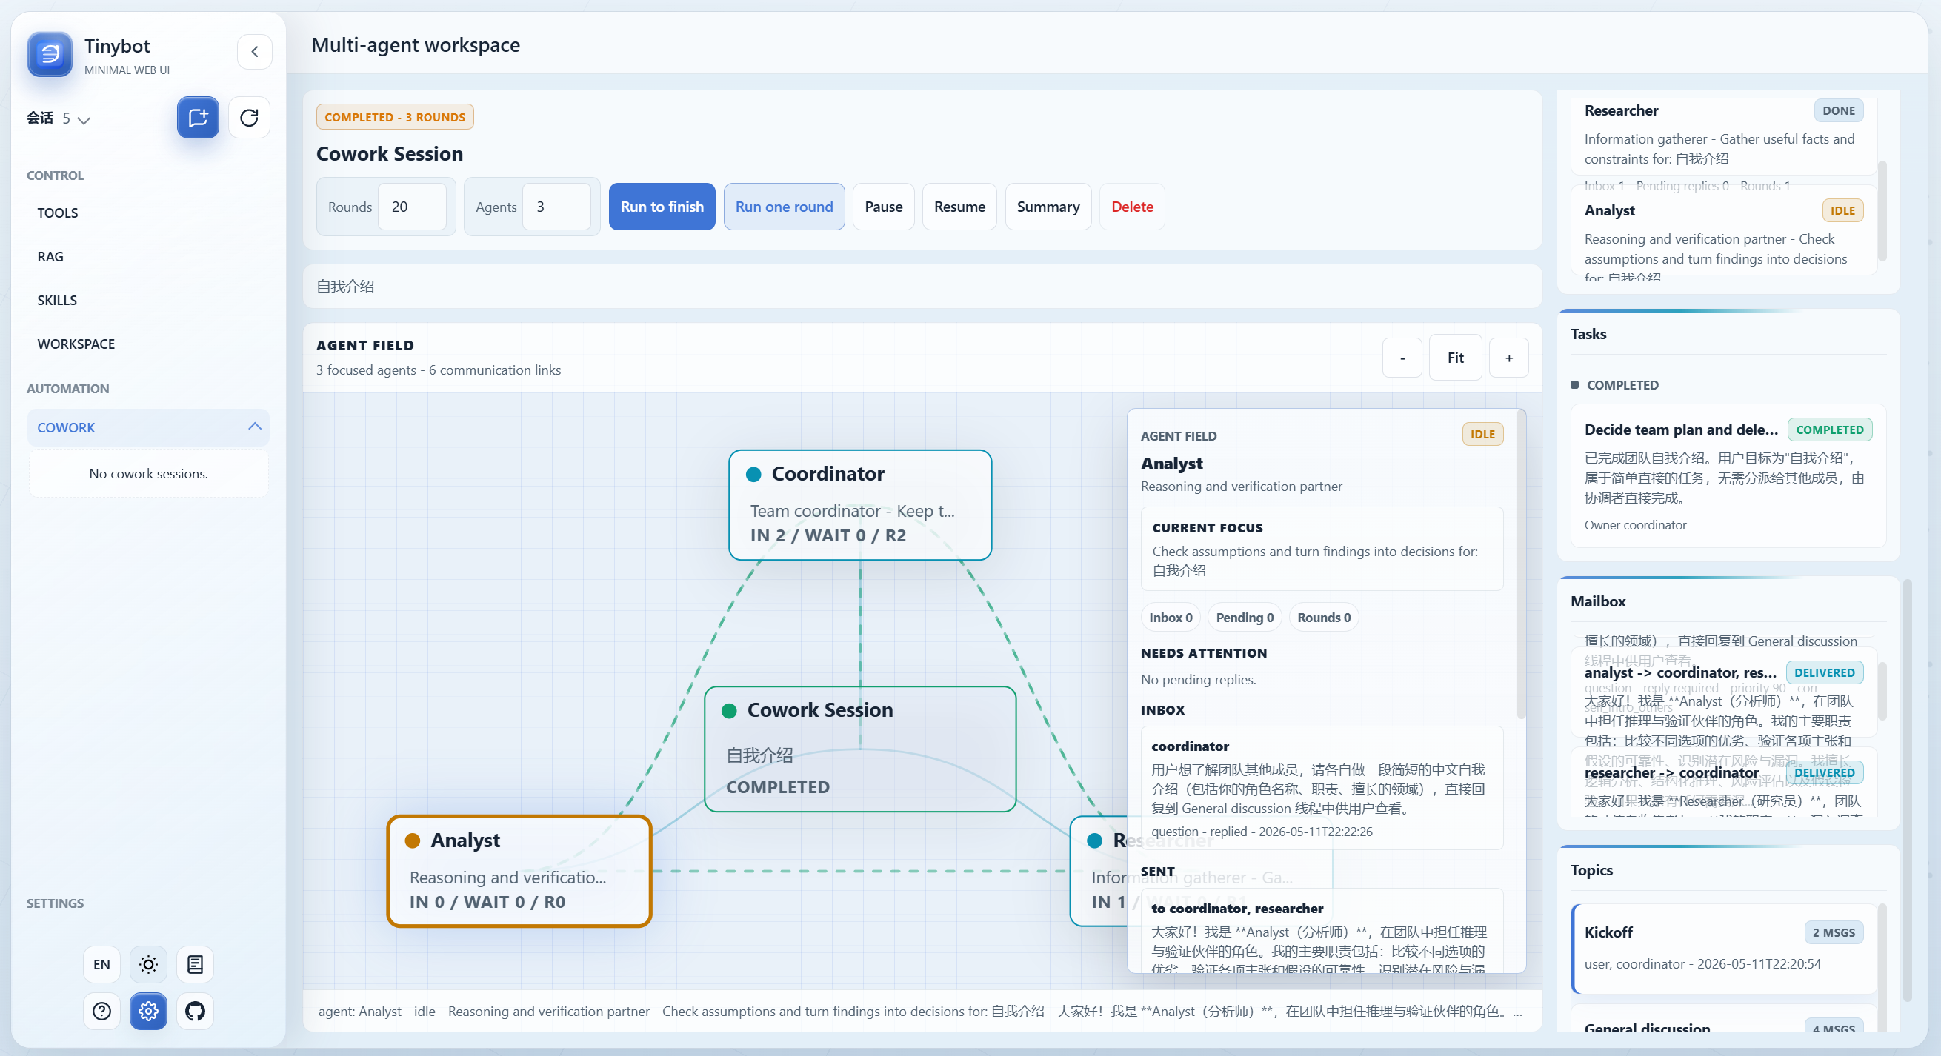Toggle the light/dark theme icon
Image resolution: width=1941 pixels, height=1056 pixels.
pos(148,964)
